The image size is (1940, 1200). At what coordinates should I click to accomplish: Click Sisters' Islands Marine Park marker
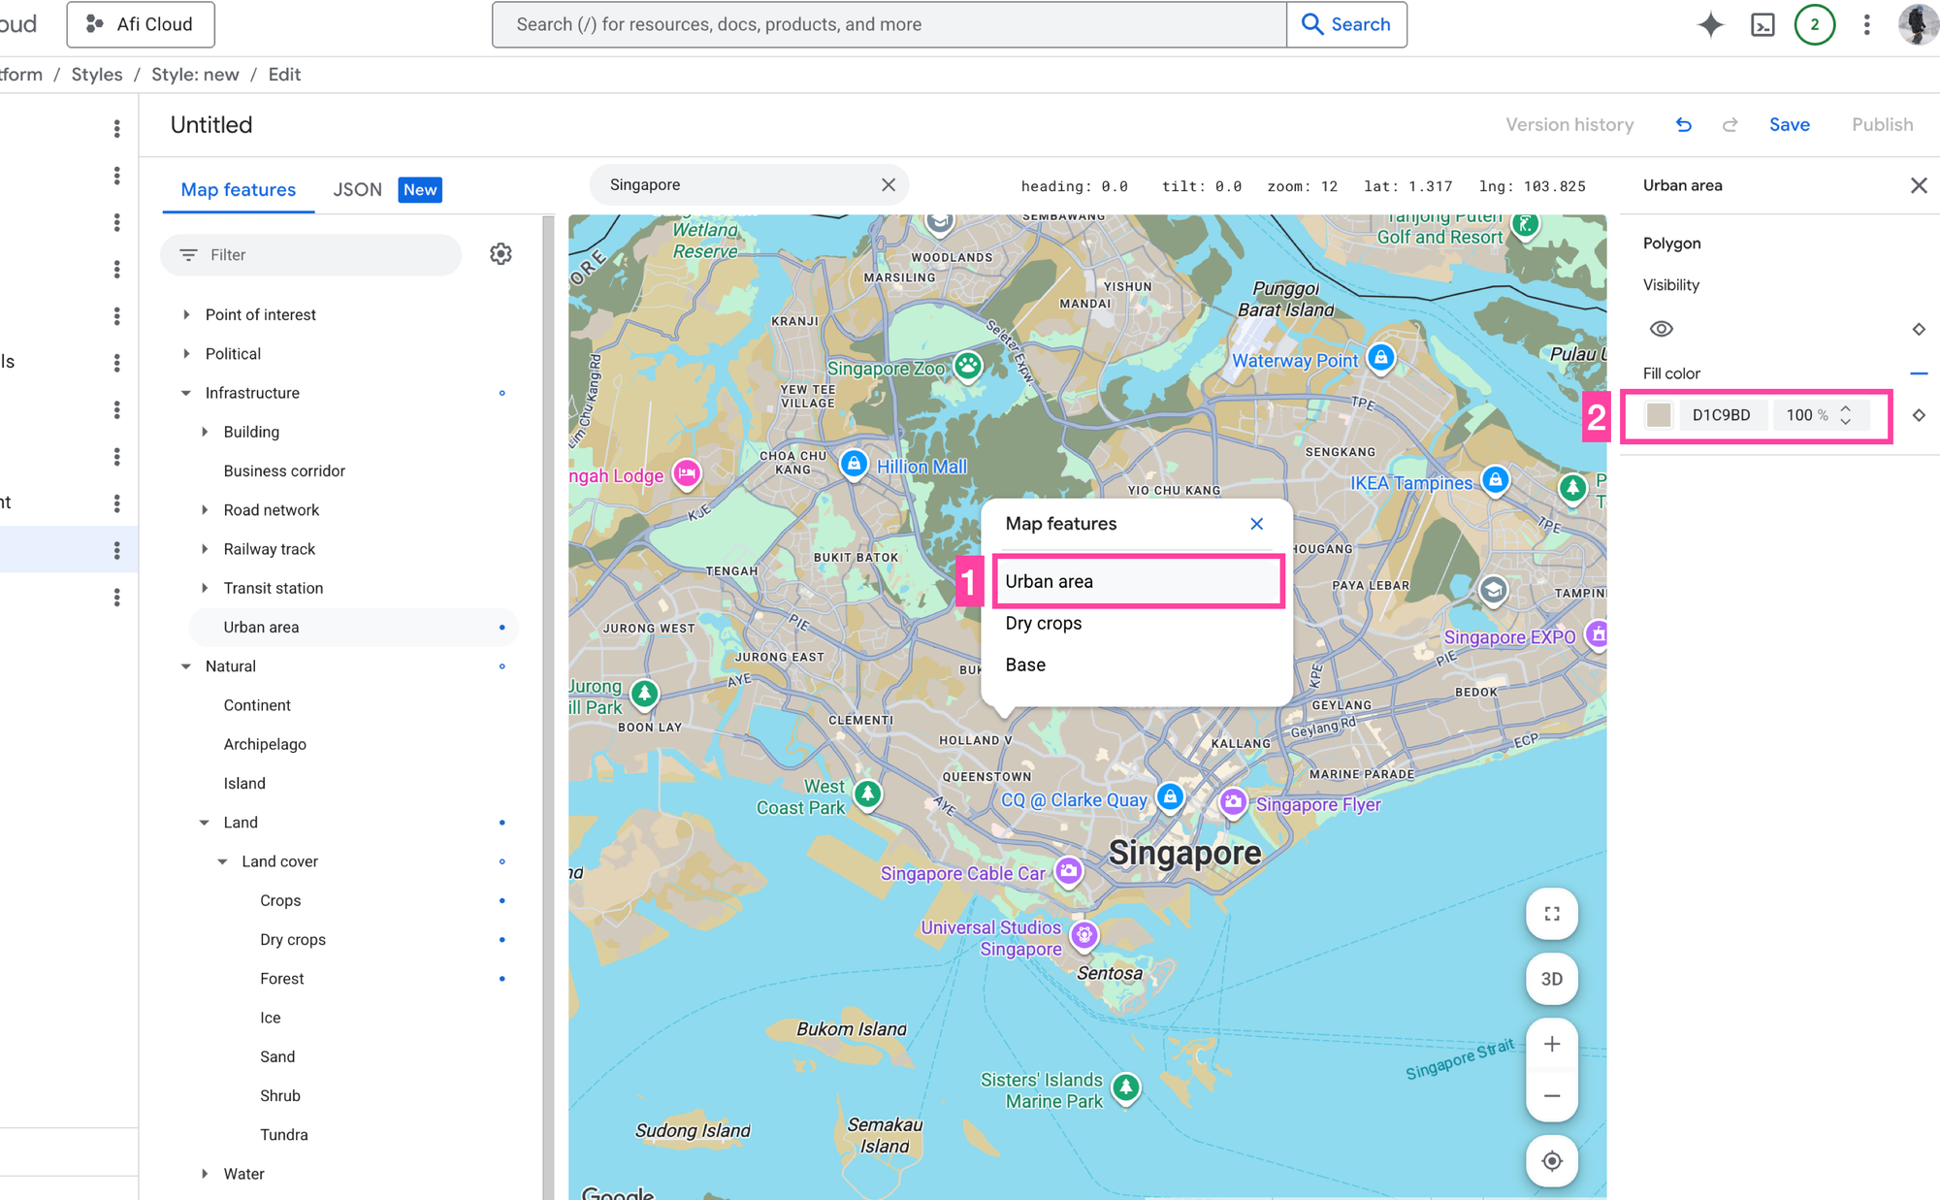(x=1125, y=1087)
